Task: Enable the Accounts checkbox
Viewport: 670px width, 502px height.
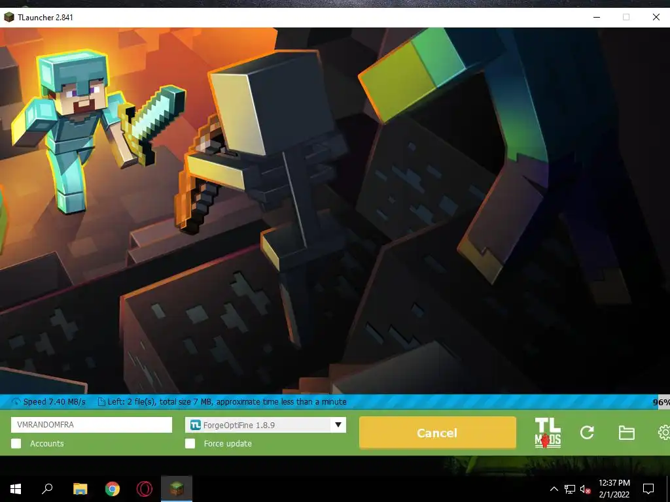Action: click(16, 444)
